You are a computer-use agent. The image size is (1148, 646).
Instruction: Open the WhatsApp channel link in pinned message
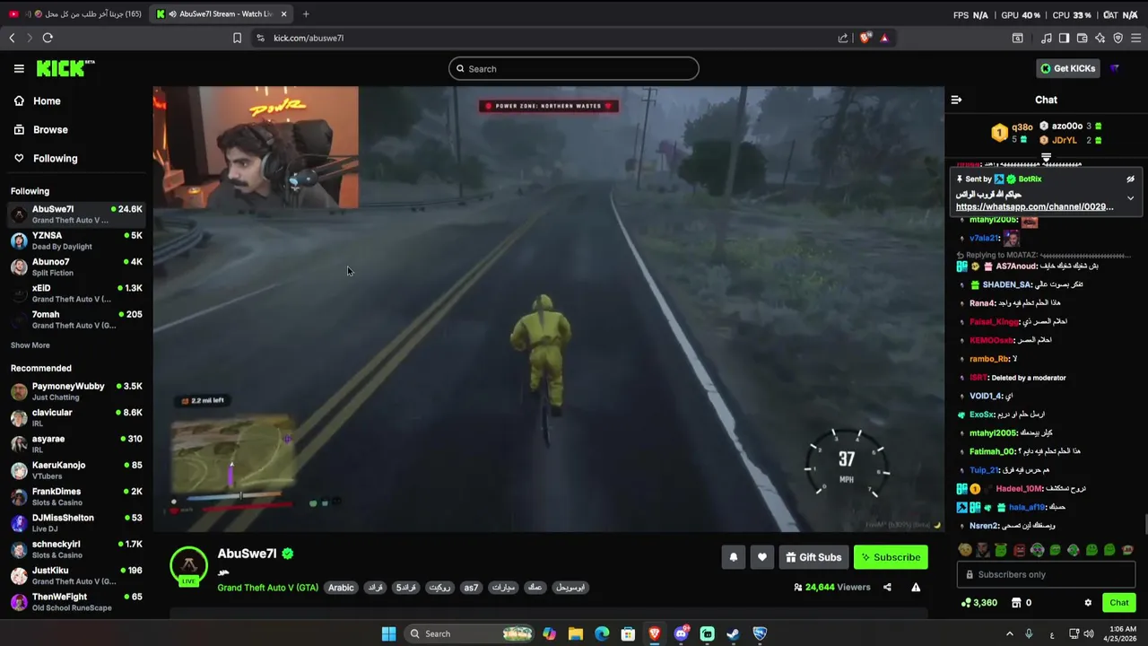pyautogui.click(x=1034, y=207)
